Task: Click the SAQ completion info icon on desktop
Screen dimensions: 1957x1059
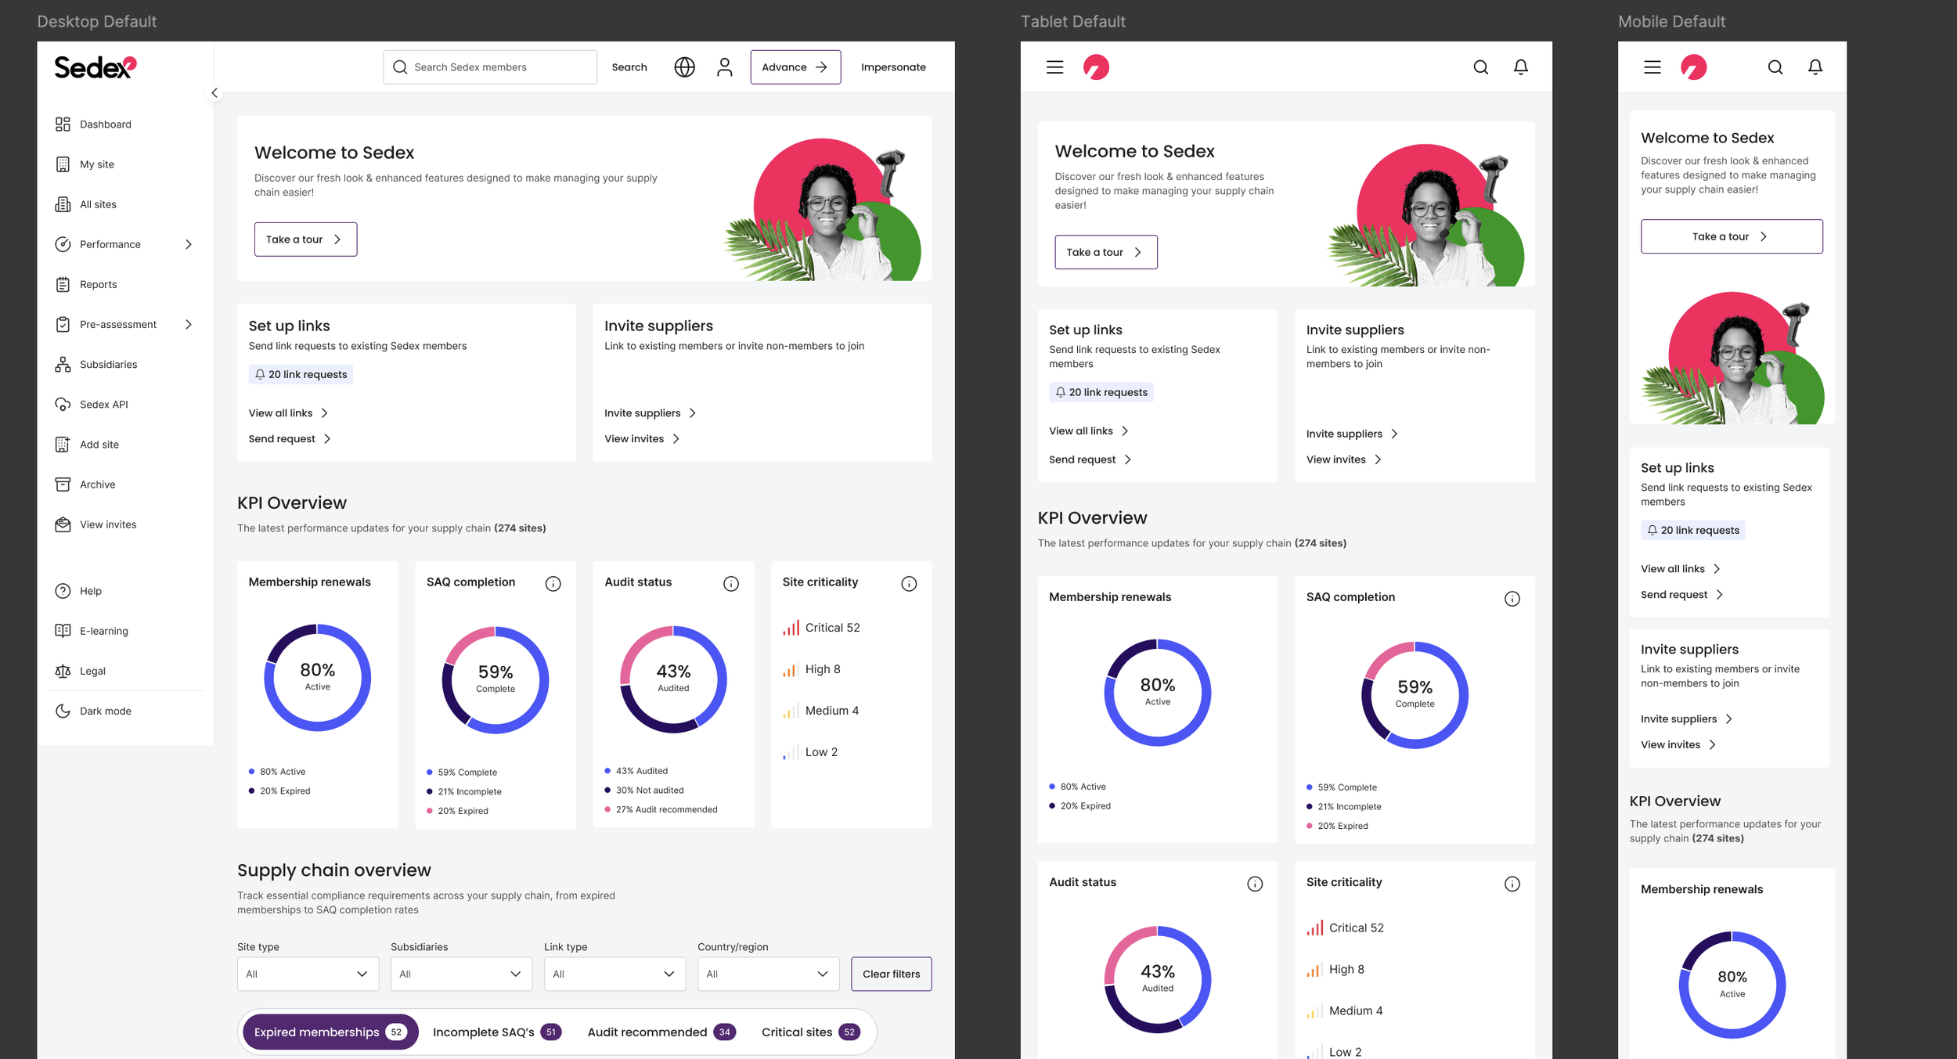Action: (553, 584)
